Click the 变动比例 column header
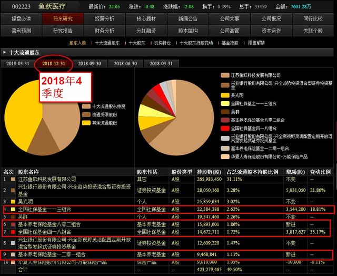The image size is (337, 276). (320, 172)
